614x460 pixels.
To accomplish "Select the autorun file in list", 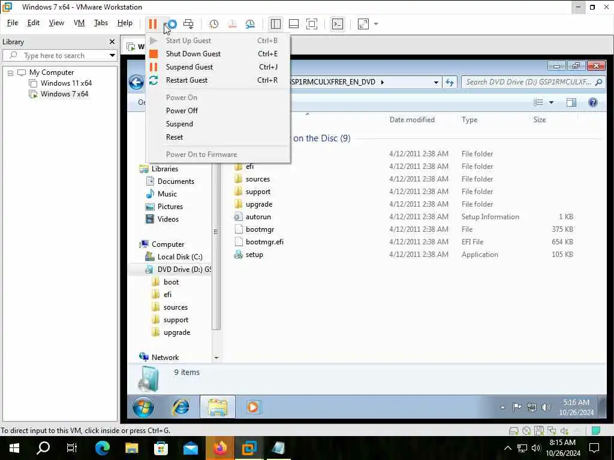I will click(258, 217).
